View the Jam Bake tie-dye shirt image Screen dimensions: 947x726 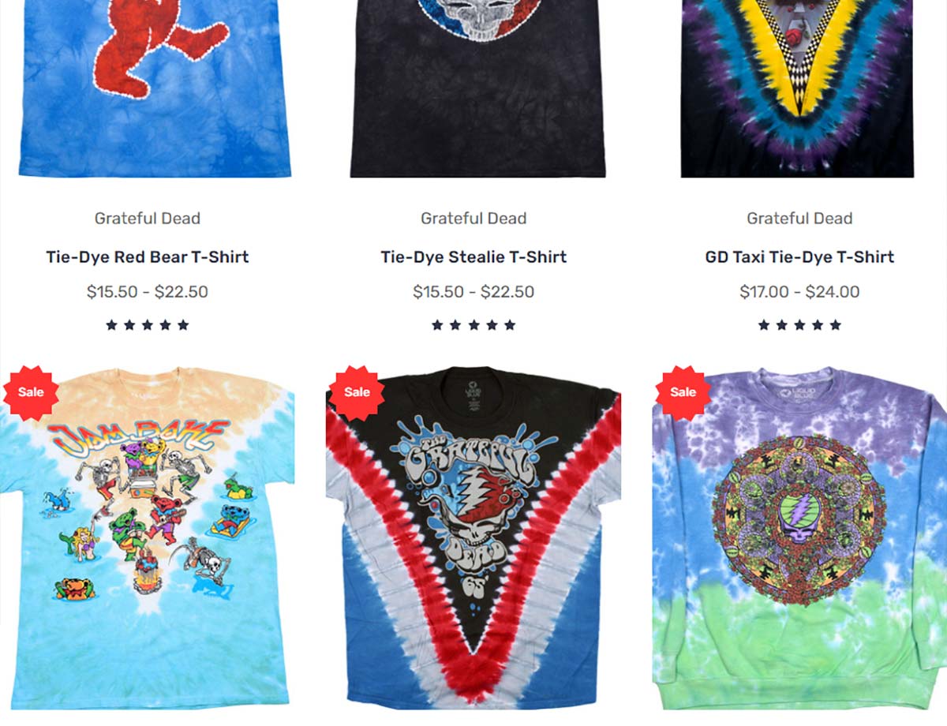pos(148,538)
